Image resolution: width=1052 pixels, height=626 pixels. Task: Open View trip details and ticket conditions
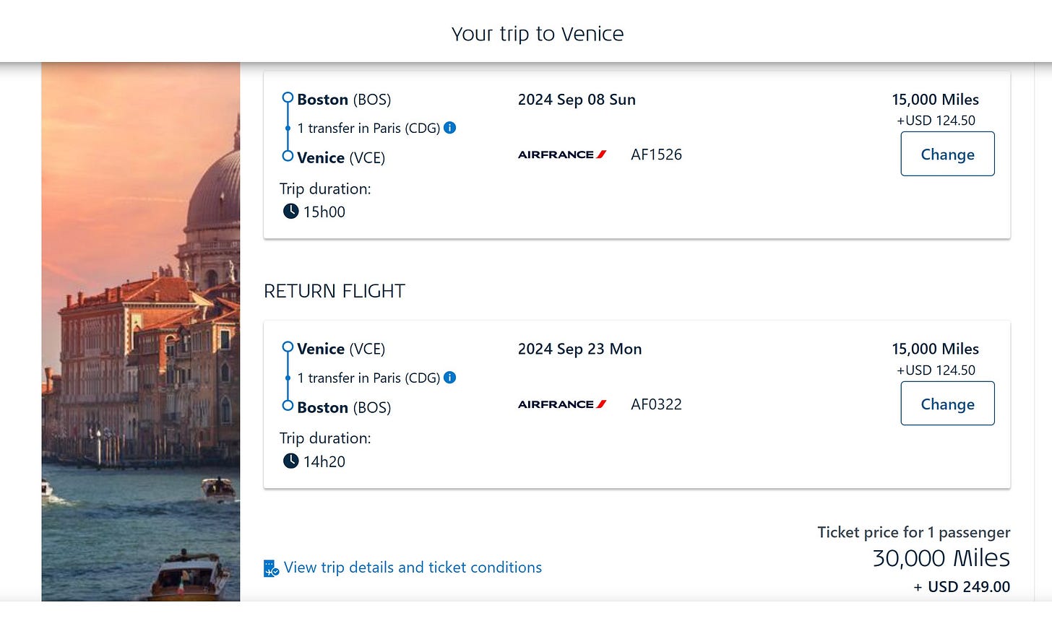(413, 568)
